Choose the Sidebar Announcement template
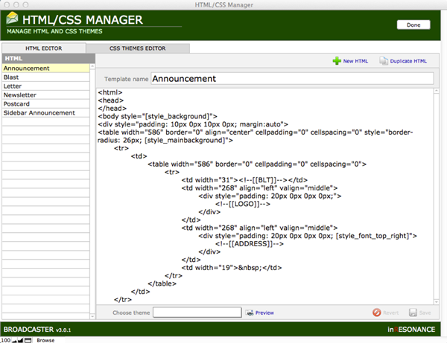This screenshot has height=343, width=447. coord(39,113)
